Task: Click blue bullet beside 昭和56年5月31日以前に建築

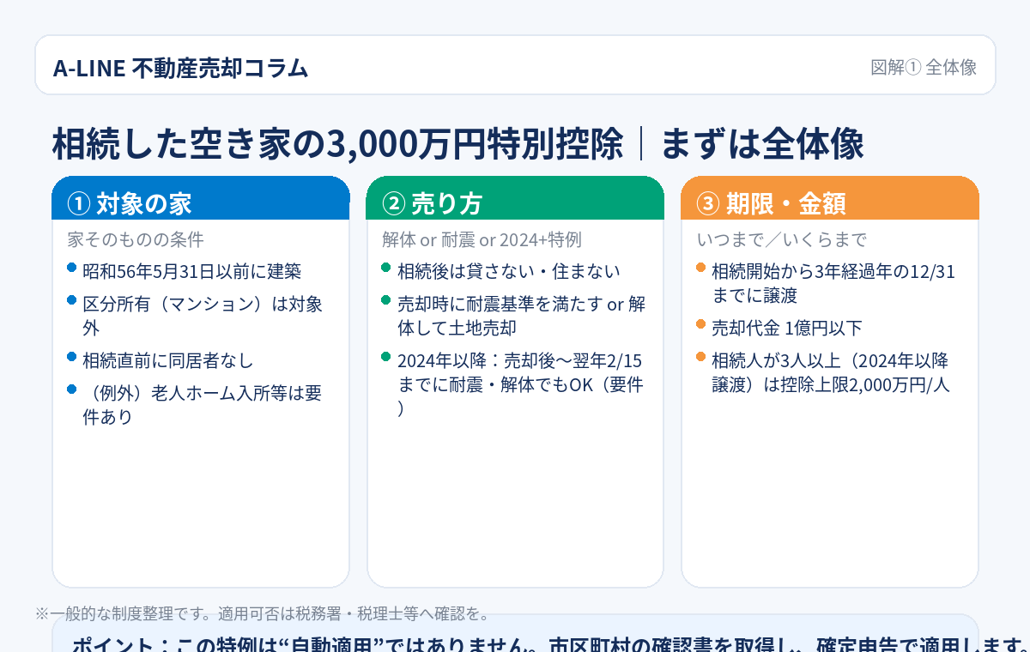Action: 72,268
